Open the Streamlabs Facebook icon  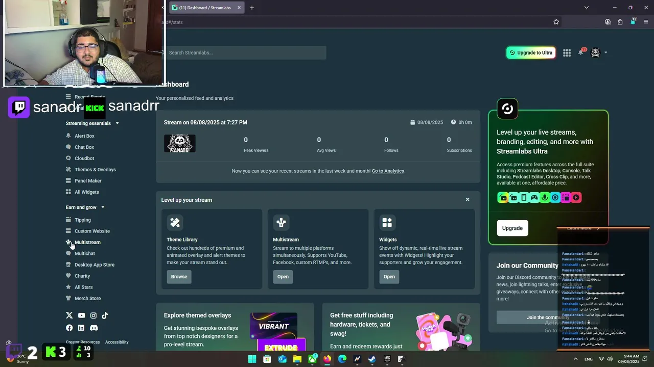(x=69, y=328)
